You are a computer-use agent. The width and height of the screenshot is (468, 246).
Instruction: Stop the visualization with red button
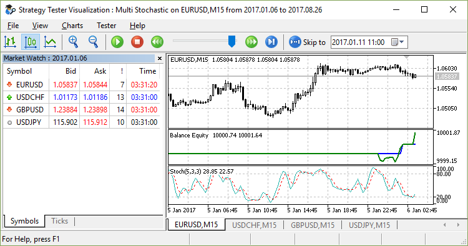coord(137,42)
